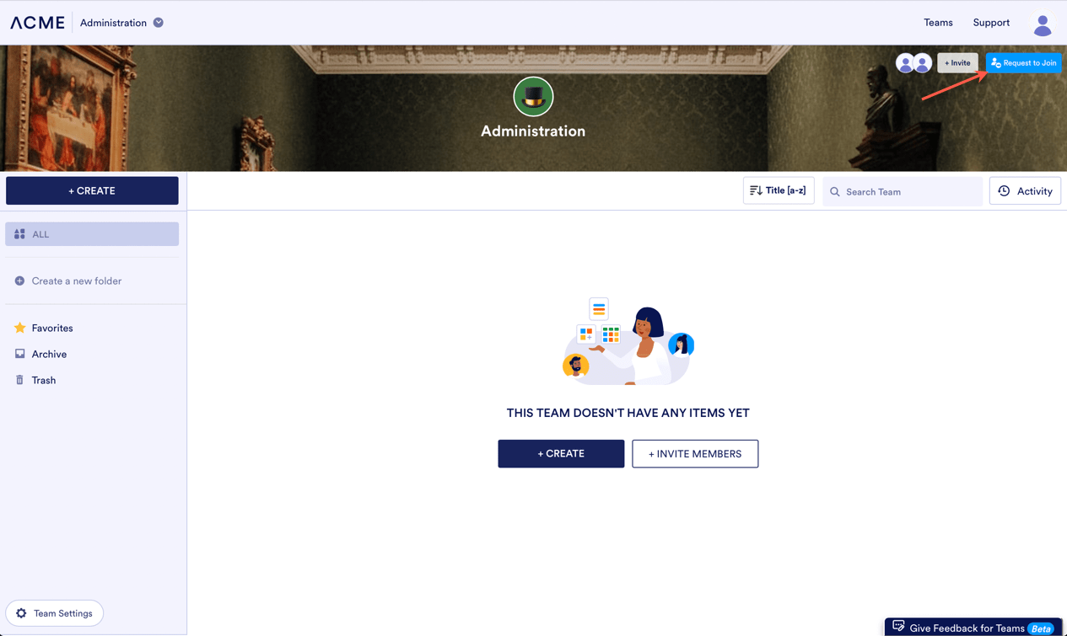Open the user profile avatar menu
The height and width of the screenshot is (636, 1067).
tap(1043, 24)
